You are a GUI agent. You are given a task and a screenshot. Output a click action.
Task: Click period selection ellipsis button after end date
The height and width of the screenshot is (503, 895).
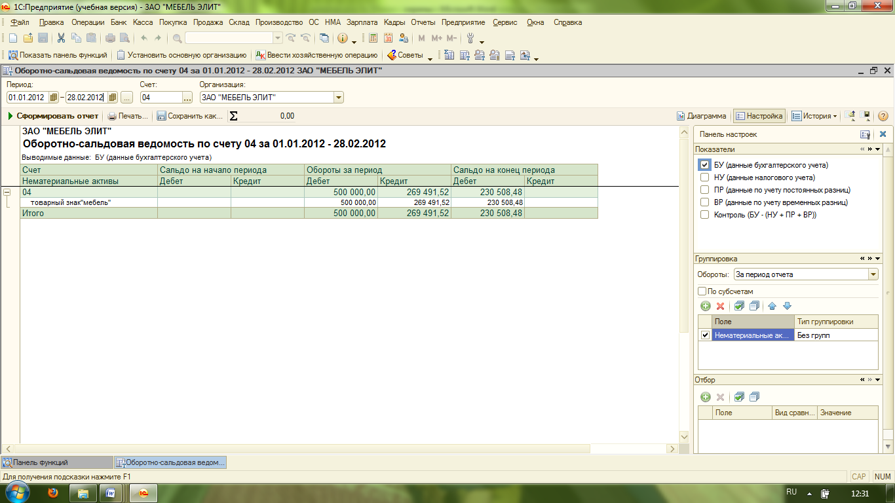(x=126, y=98)
